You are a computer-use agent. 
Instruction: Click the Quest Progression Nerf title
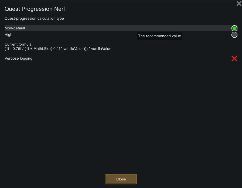click(x=35, y=9)
